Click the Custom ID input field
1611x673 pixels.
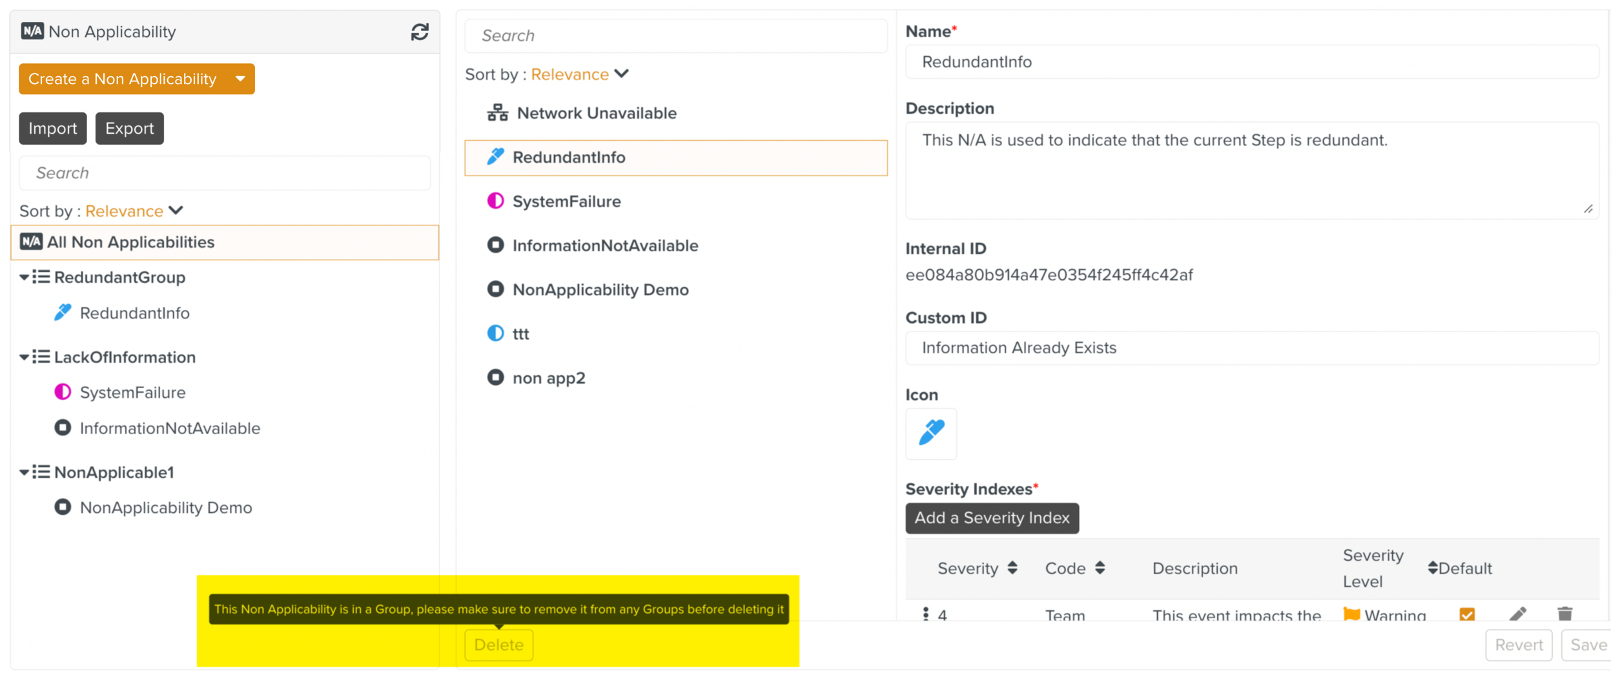(1251, 348)
